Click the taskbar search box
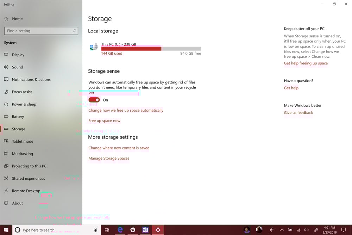Screen dimensions: 352x235 pyautogui.click(x=56, y=230)
